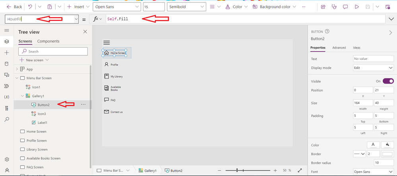Switch to the Screens tab
Screen dimensions: 397x176
tap(25, 41)
